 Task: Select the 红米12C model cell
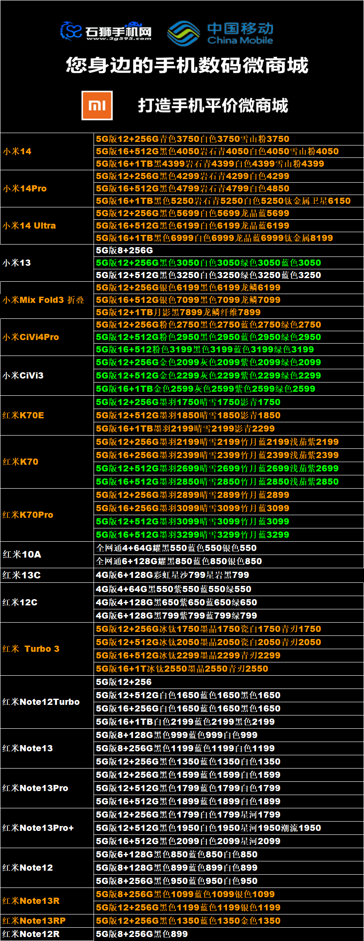[47, 602]
